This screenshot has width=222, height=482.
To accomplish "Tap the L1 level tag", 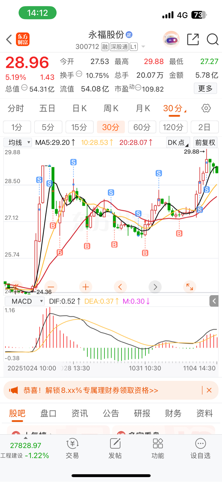I will 134,47.
